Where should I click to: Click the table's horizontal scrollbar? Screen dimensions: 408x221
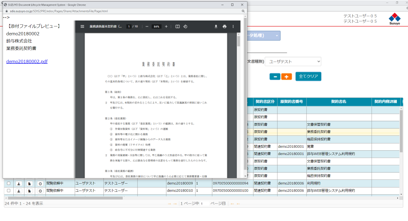tap(64, 198)
